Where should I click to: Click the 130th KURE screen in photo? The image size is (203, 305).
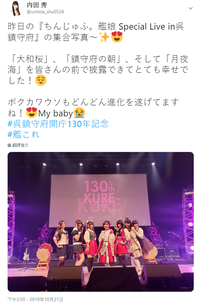click(x=100, y=200)
